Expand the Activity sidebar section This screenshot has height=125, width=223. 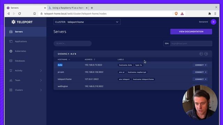25,70
